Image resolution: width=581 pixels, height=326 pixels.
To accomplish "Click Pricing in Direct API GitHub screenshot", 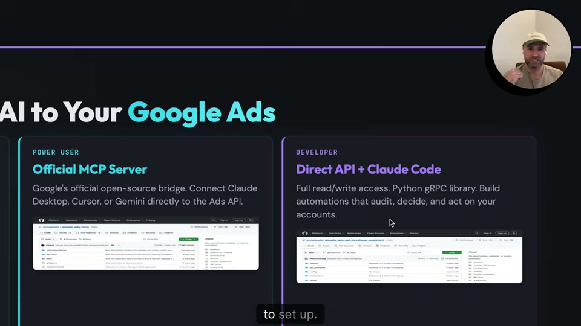I will 414,233.
